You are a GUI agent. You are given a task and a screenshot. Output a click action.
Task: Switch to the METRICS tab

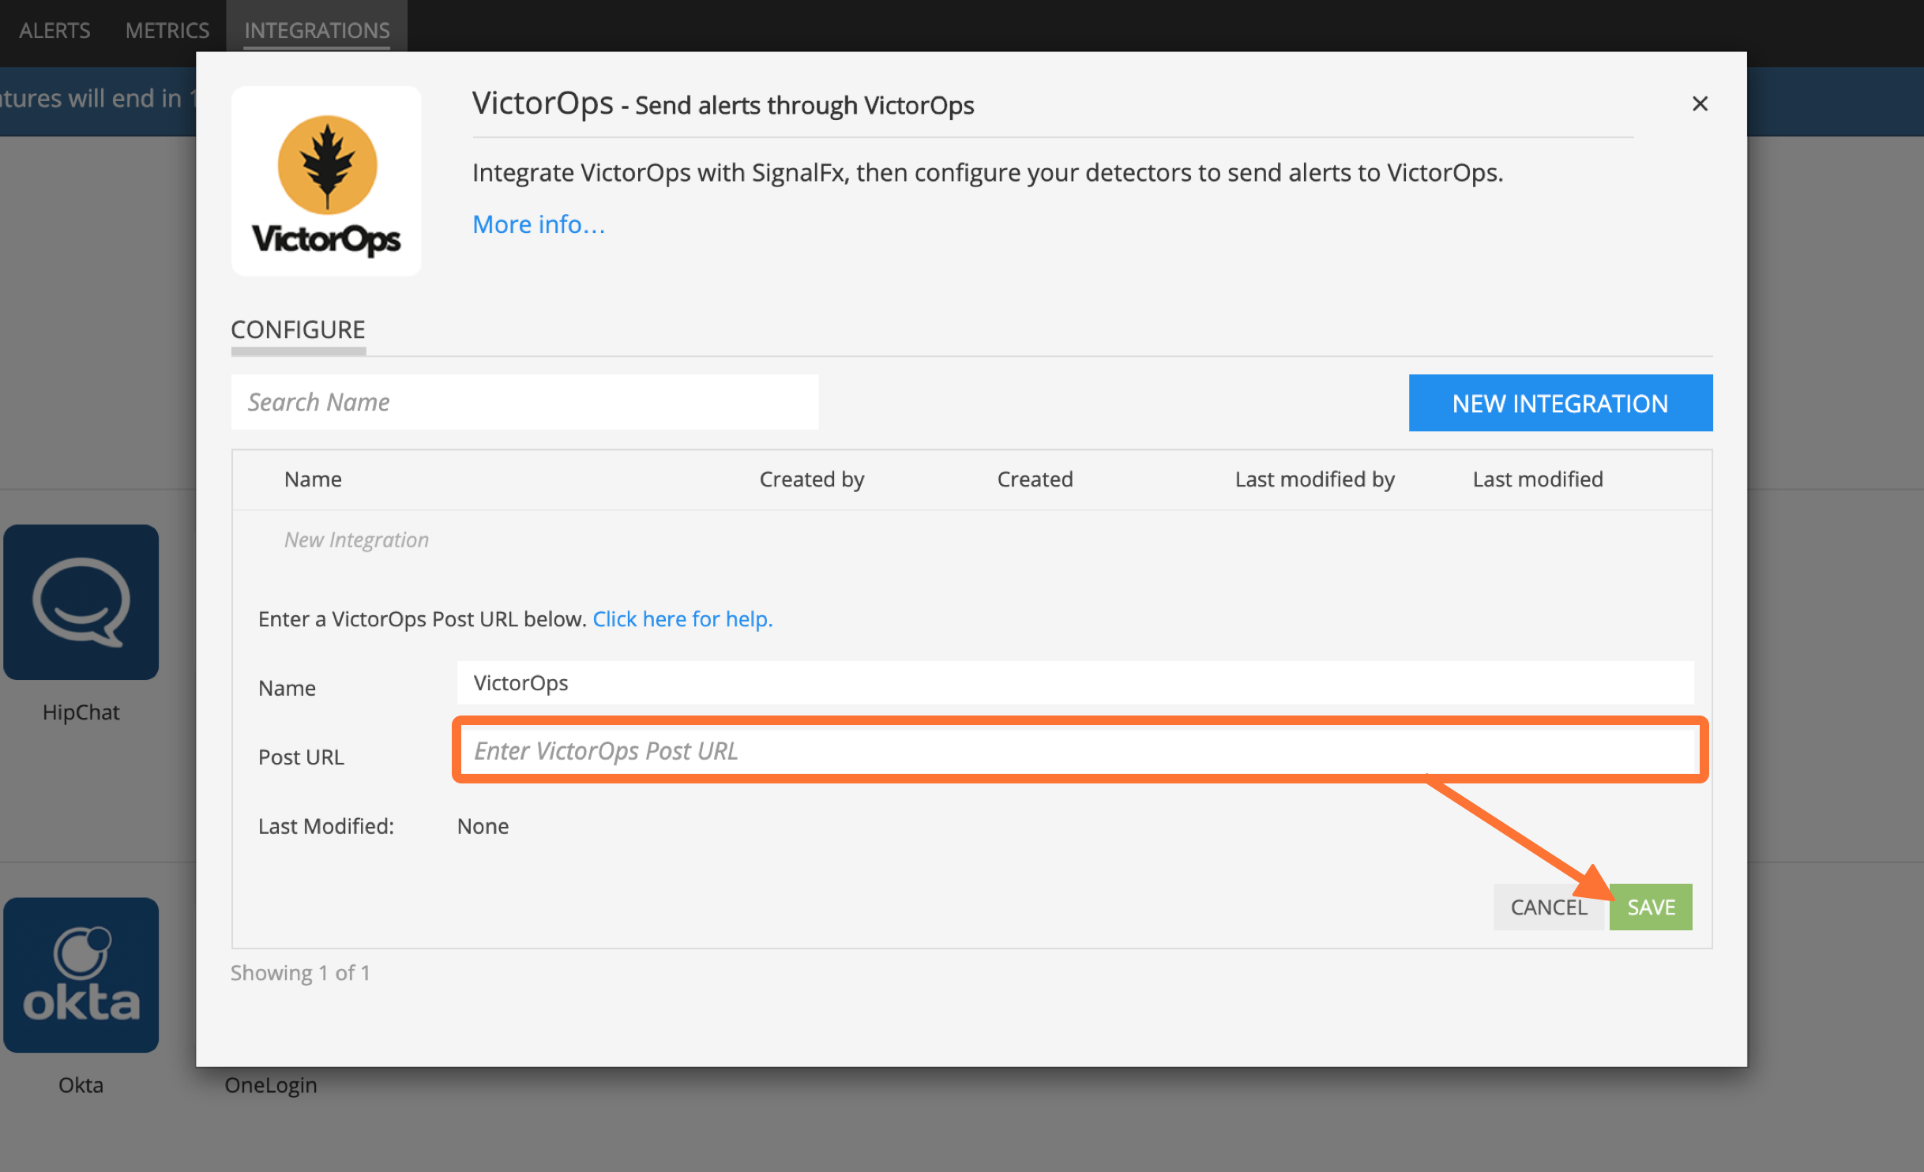[167, 30]
